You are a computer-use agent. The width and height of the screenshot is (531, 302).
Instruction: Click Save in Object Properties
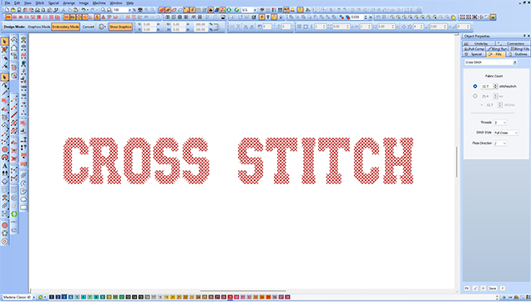pos(493,288)
